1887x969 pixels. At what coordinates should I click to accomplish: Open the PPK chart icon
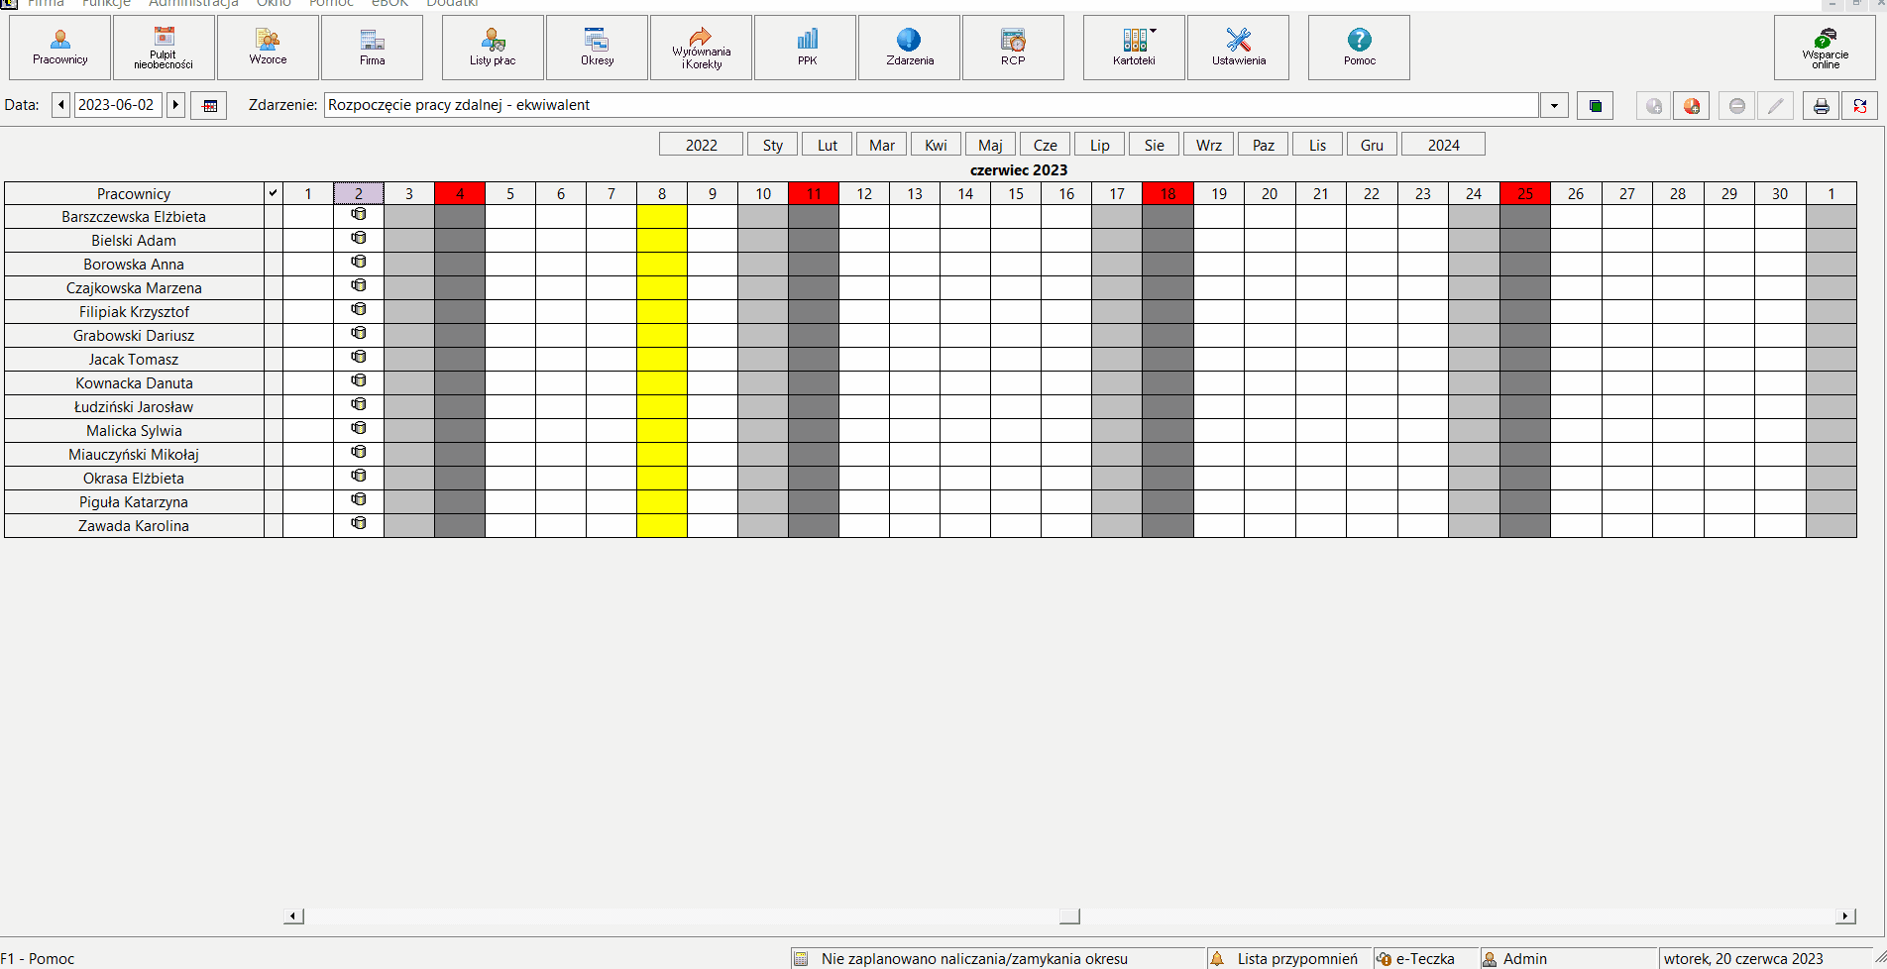tap(807, 48)
